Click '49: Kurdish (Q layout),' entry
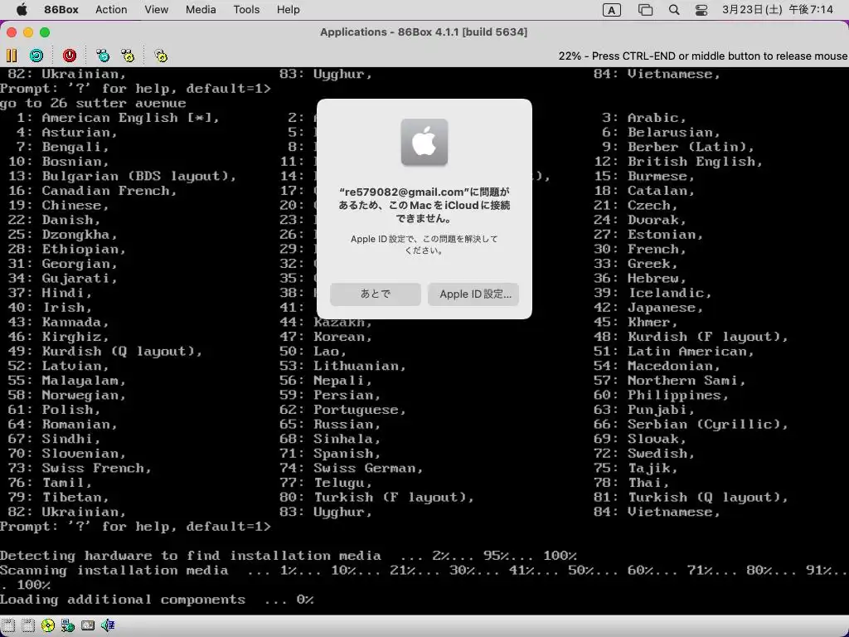 pyautogui.click(x=105, y=351)
